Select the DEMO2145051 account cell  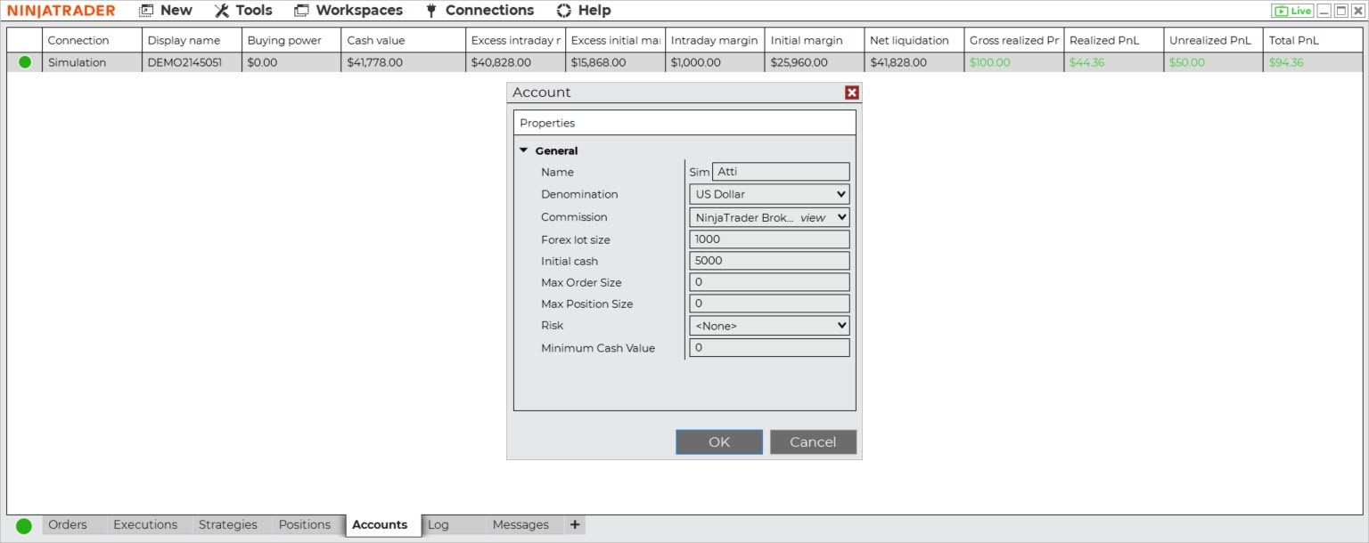pyautogui.click(x=192, y=62)
